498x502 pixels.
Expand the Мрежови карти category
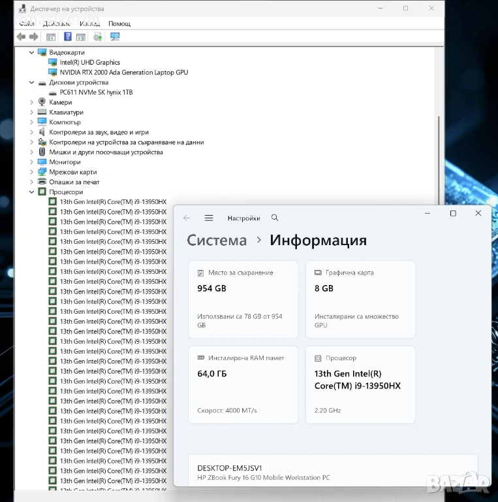point(32,173)
